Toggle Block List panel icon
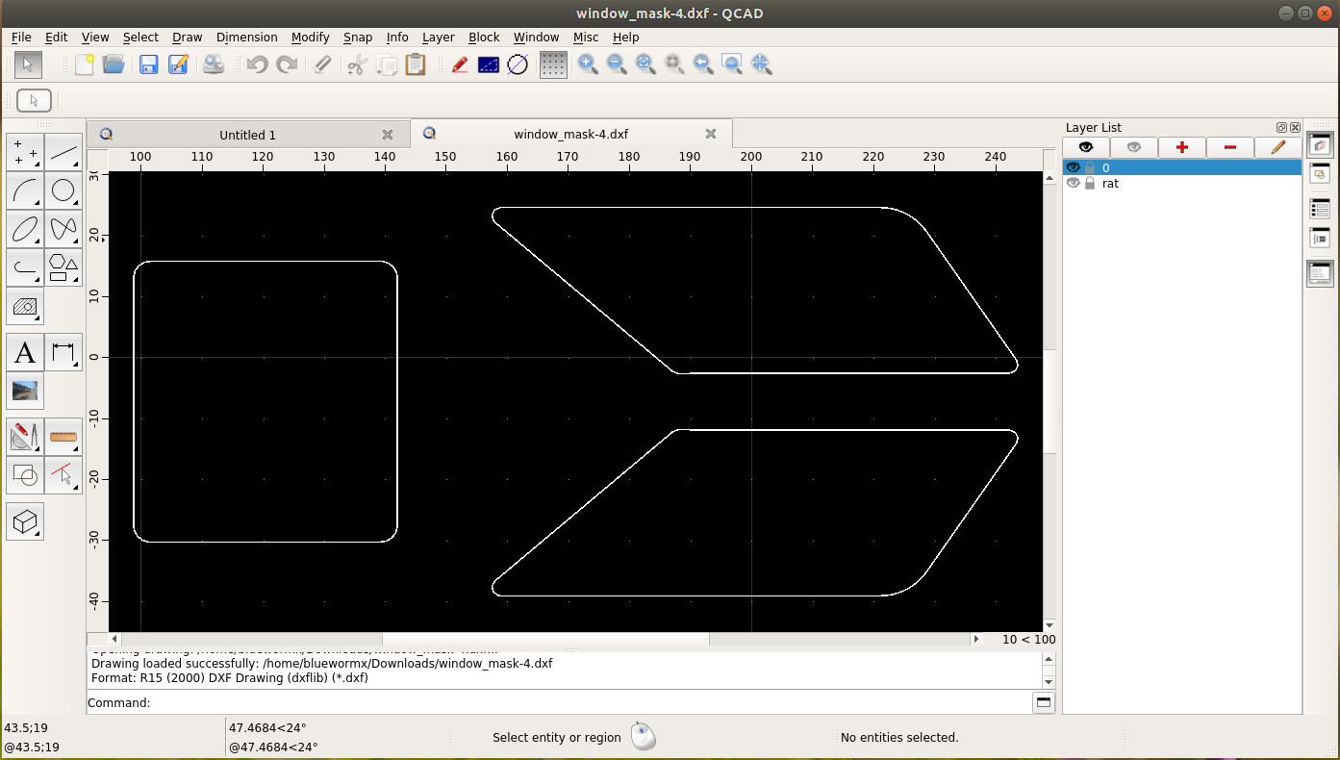This screenshot has height=760, width=1340. (1320, 174)
